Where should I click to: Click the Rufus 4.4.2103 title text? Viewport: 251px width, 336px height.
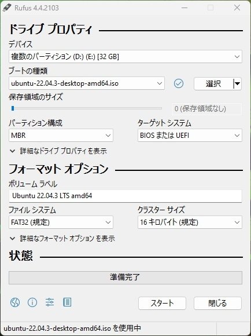pos(36,8)
